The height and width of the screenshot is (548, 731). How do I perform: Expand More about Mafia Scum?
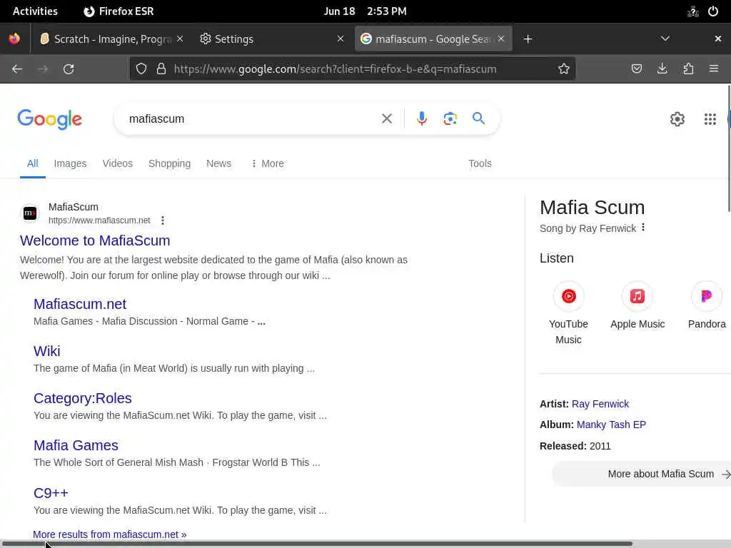[x=642, y=474]
